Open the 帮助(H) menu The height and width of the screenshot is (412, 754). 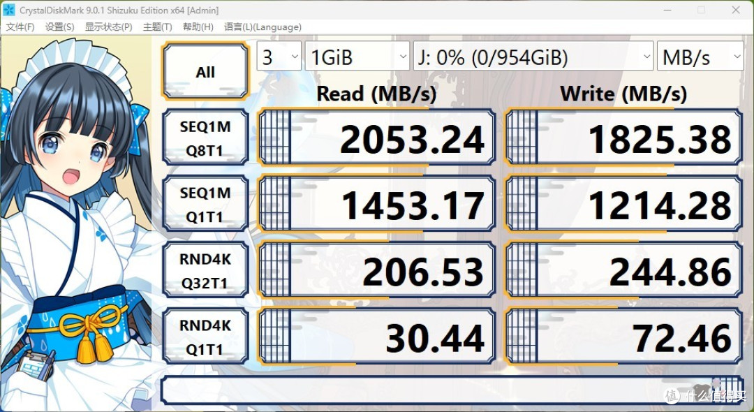[x=198, y=27]
